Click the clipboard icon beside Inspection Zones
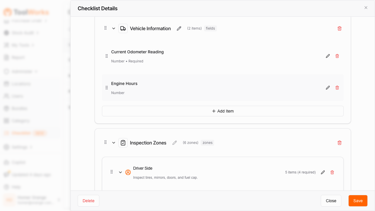 pyautogui.click(x=123, y=143)
